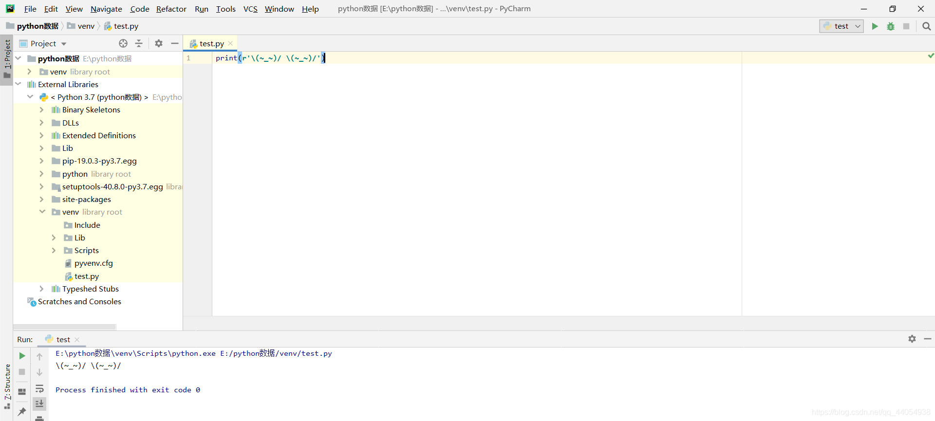Viewport: 935px width, 421px height.
Task: Select the test tab in Run panel
Action: tap(63, 340)
